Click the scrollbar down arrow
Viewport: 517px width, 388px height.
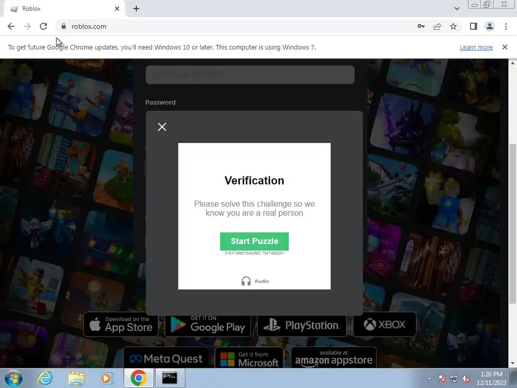pyautogui.click(x=512, y=364)
